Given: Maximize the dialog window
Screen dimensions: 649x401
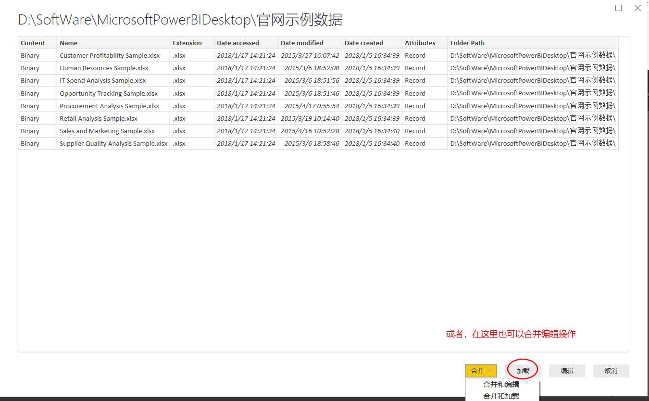Looking at the screenshot, I should coord(619,8).
